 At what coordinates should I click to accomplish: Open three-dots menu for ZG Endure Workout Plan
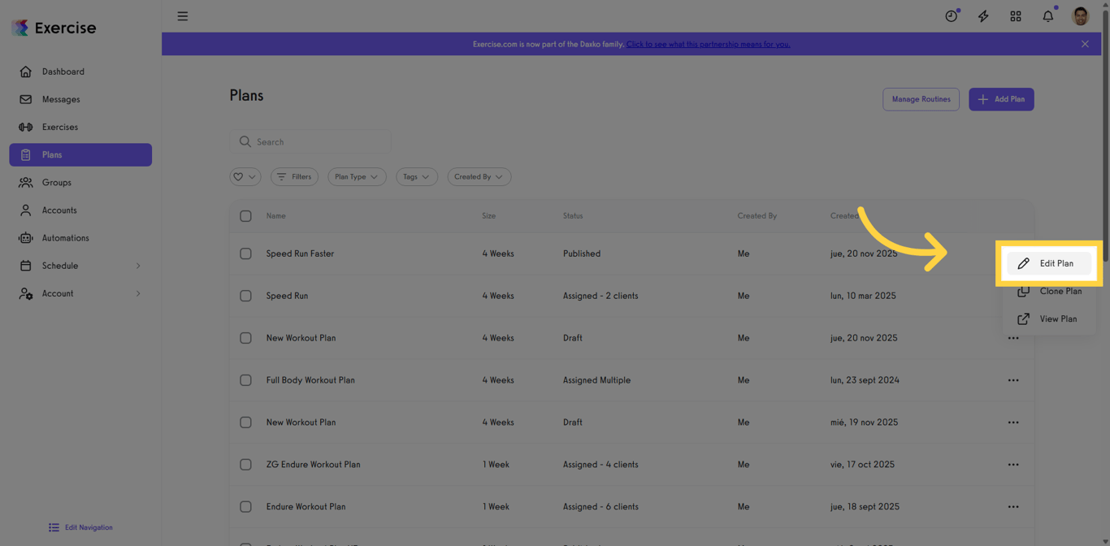(1013, 465)
